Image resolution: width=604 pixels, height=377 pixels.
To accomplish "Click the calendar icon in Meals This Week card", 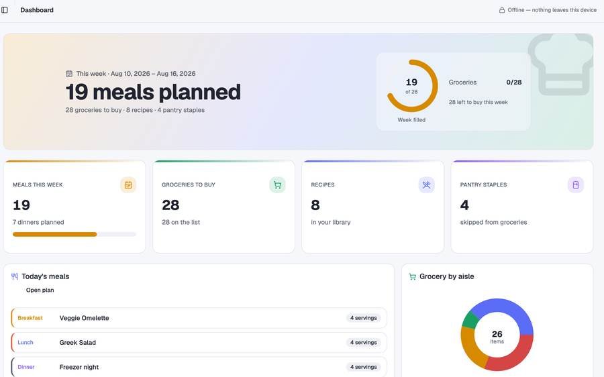I will [x=128, y=185].
